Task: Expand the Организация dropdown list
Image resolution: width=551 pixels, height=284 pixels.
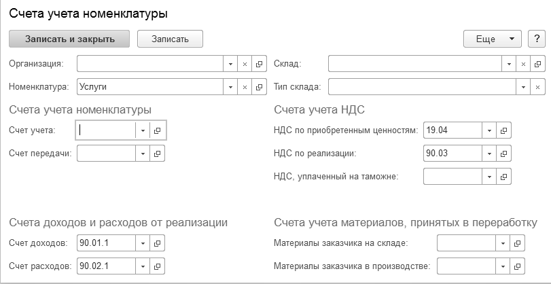Action: coord(231,64)
